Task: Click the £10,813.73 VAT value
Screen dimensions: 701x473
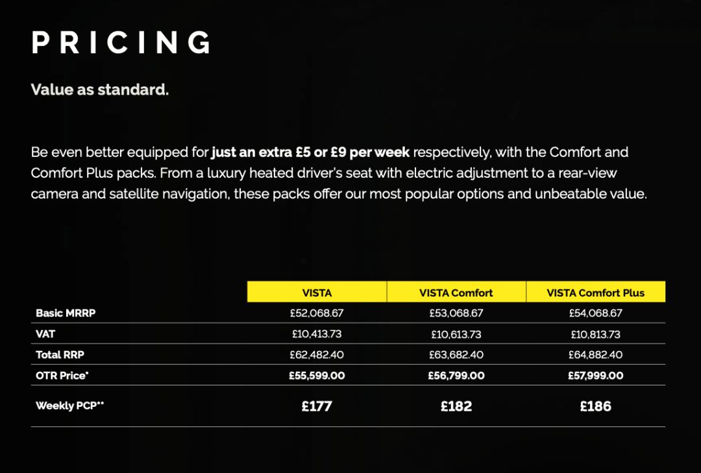Action: pos(596,334)
